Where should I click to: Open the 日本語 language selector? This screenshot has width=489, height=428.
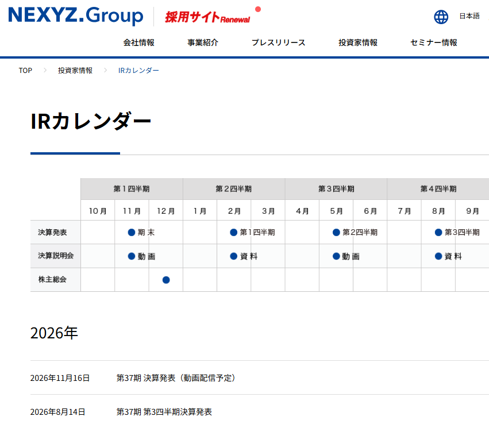tap(469, 16)
